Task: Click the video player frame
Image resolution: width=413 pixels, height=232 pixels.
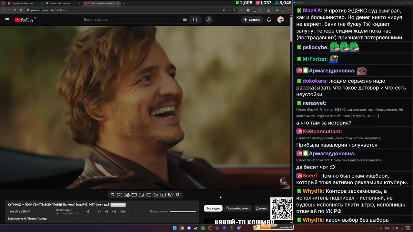Action: coord(145,107)
